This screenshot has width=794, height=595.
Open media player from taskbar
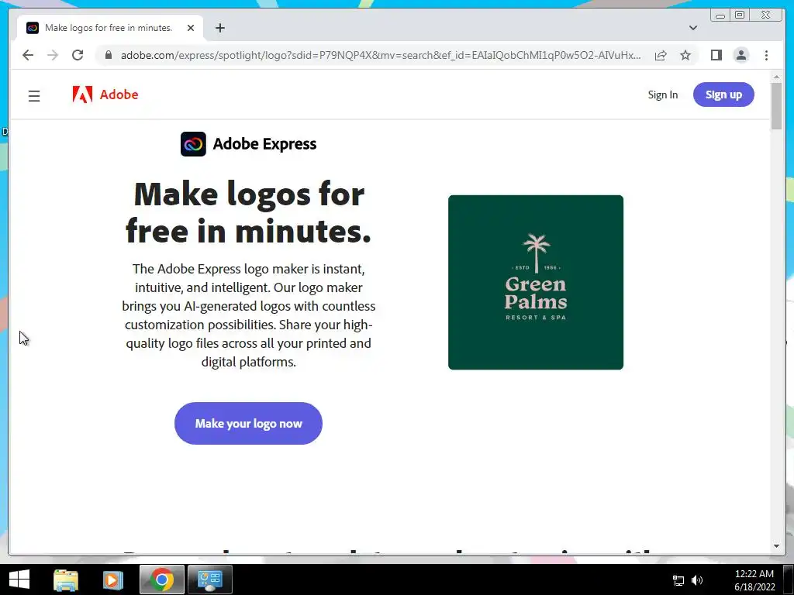112,580
